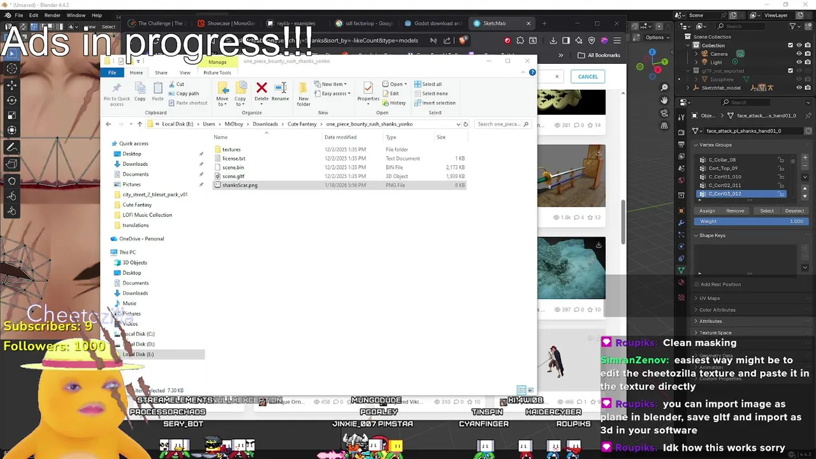
Task: Click the Brave shields icon in address bar
Action: click(463, 40)
